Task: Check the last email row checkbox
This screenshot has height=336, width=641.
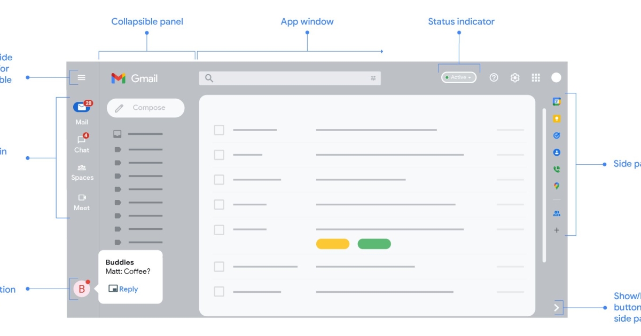Action: pos(219,292)
